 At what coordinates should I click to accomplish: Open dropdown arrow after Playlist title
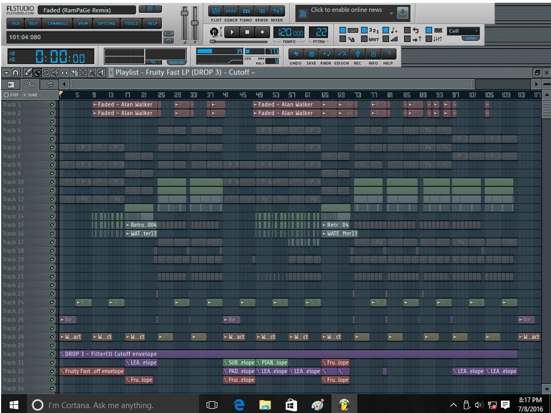(x=253, y=73)
